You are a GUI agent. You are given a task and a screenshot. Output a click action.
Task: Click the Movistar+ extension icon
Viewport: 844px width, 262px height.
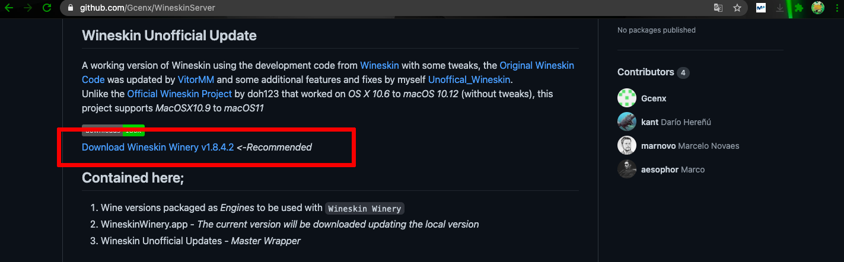coord(760,8)
